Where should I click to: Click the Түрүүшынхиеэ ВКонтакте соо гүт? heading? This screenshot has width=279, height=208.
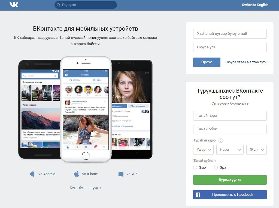[230, 94]
